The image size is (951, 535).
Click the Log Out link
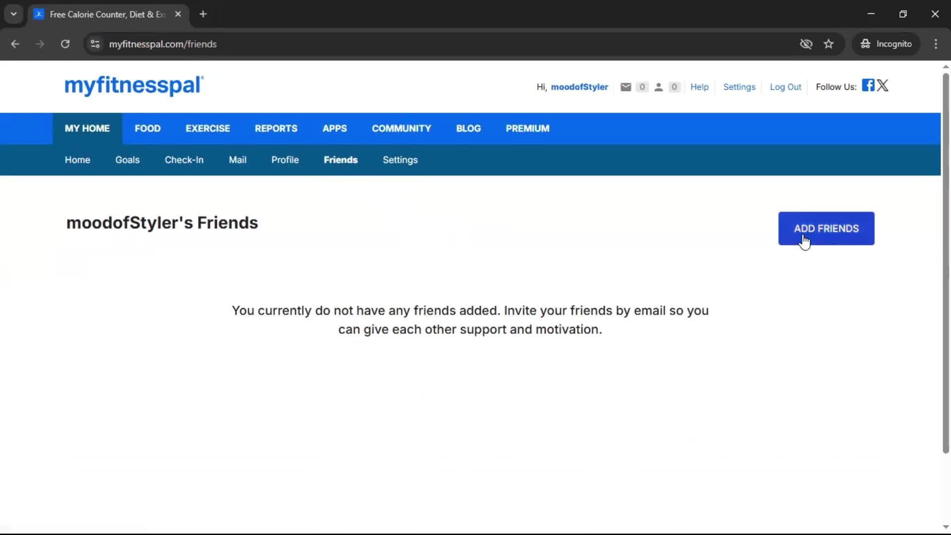click(x=785, y=87)
